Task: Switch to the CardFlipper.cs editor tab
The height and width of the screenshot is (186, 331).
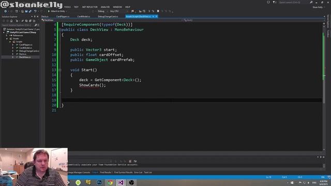Action: pos(63,17)
